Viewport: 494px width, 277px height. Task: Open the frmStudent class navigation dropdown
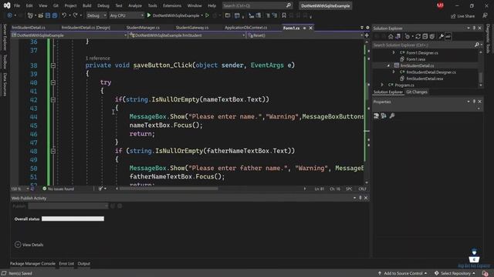click(187, 35)
